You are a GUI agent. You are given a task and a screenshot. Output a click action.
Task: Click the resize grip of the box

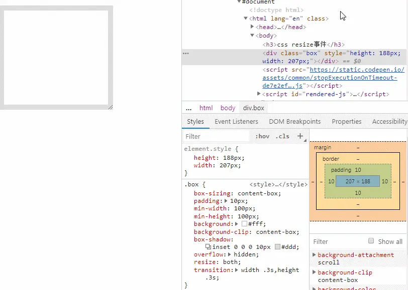coord(111,107)
